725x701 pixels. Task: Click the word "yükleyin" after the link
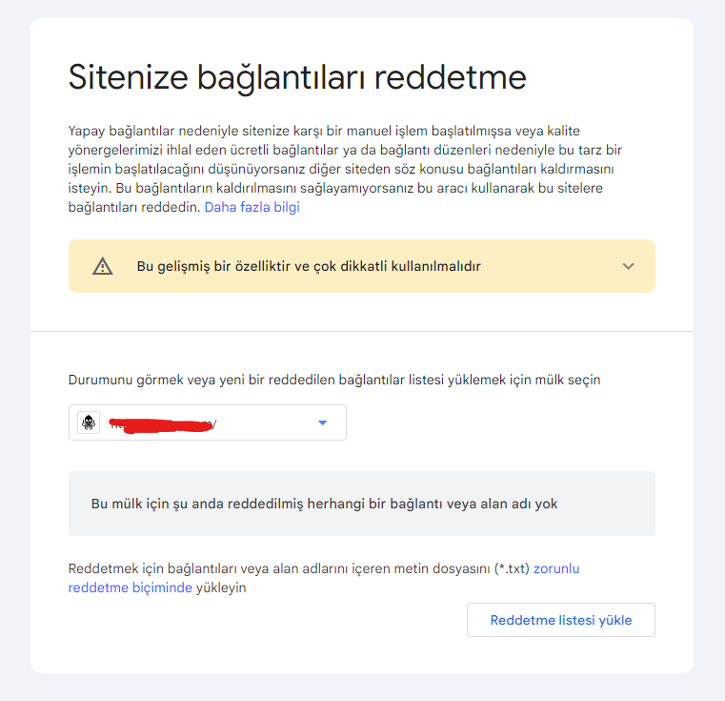pyautogui.click(x=221, y=588)
